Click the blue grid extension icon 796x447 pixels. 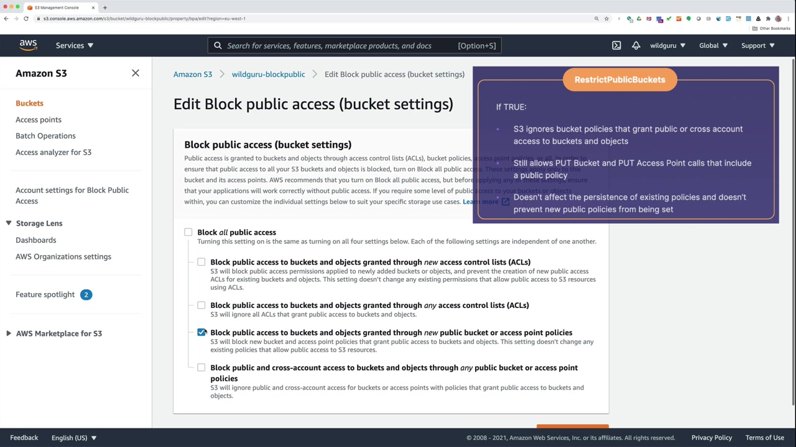748,19
